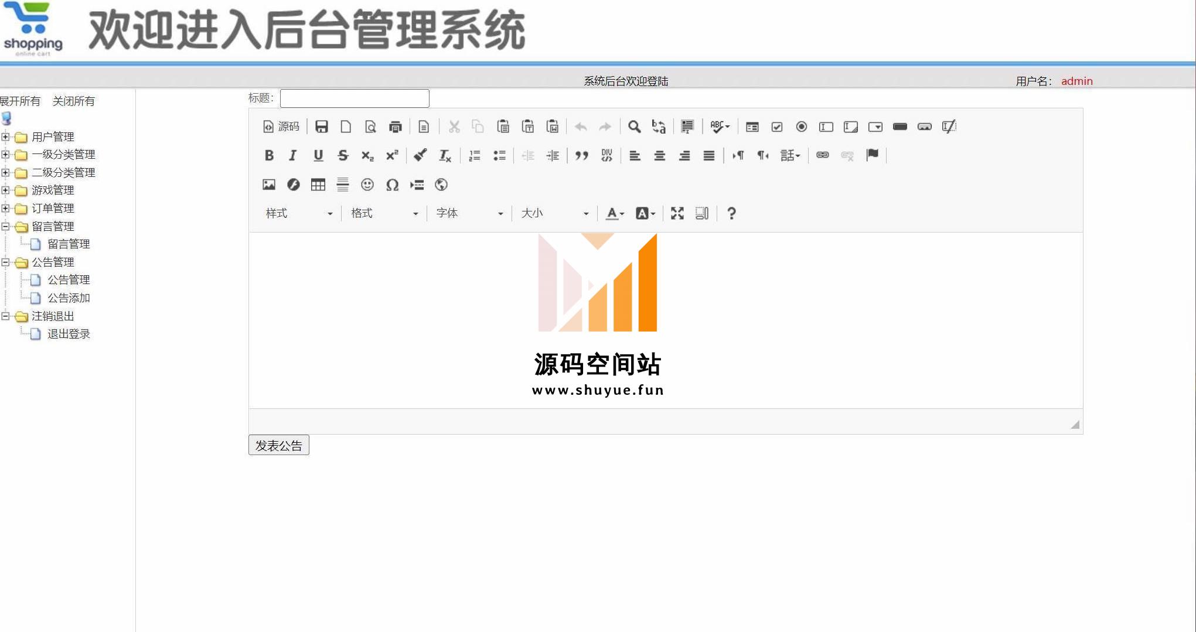Insert a textarea form element
This screenshot has height=632, width=1196.
click(851, 127)
